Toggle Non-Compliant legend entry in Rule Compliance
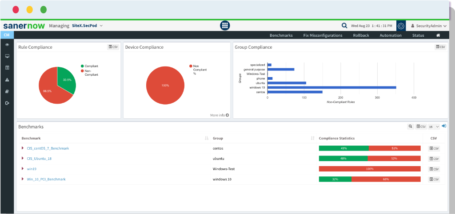Screen dimensions: 455x214 (89, 73)
